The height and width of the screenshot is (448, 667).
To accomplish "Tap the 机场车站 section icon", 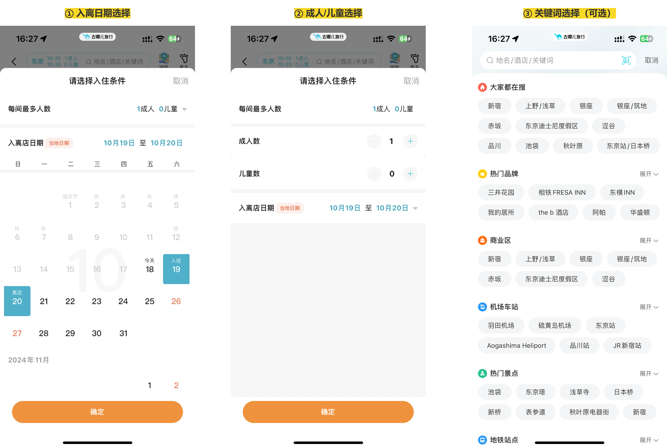I will coord(482,307).
